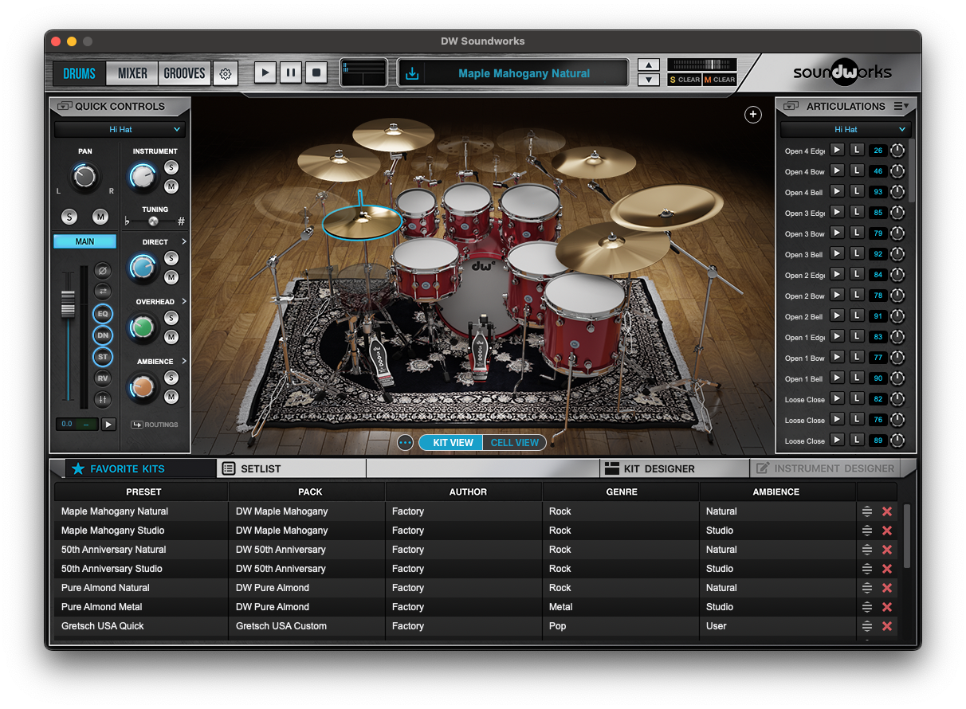Remove Maple Mahogany Studio from favorites
The width and height of the screenshot is (966, 709).
point(886,531)
